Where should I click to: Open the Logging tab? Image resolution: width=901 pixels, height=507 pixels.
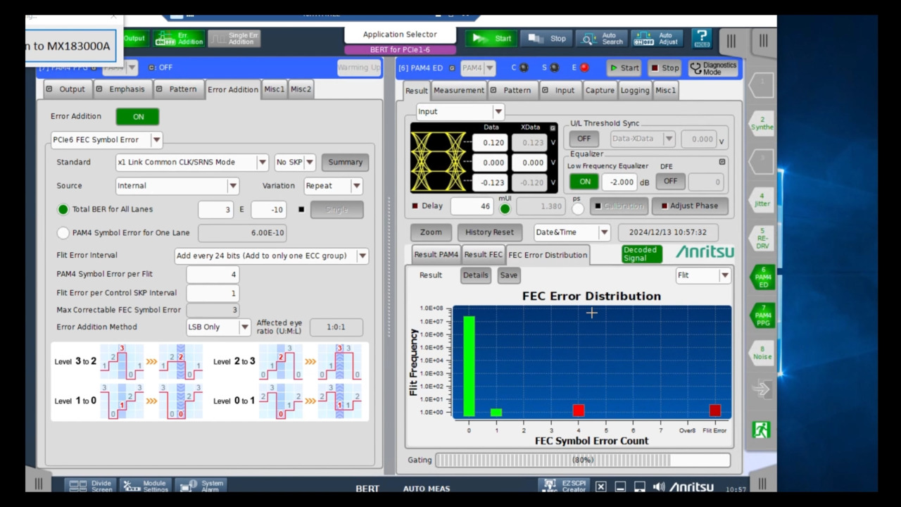tap(635, 90)
